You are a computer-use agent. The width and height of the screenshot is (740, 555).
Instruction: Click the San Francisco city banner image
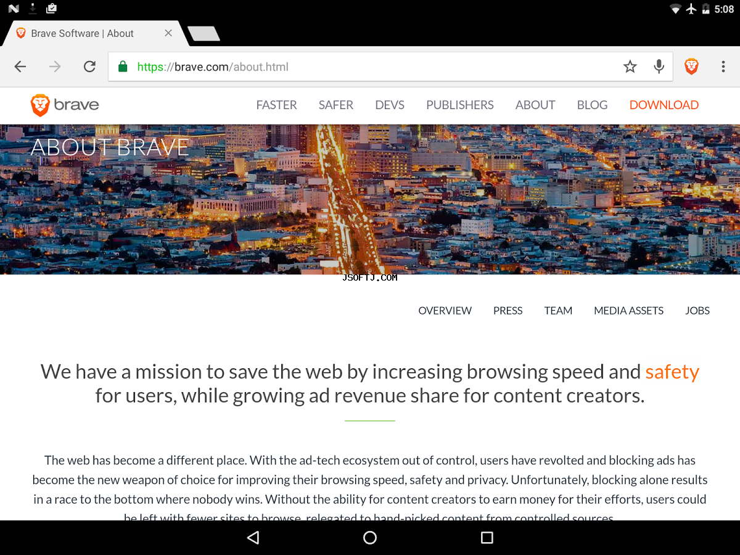coord(370,199)
